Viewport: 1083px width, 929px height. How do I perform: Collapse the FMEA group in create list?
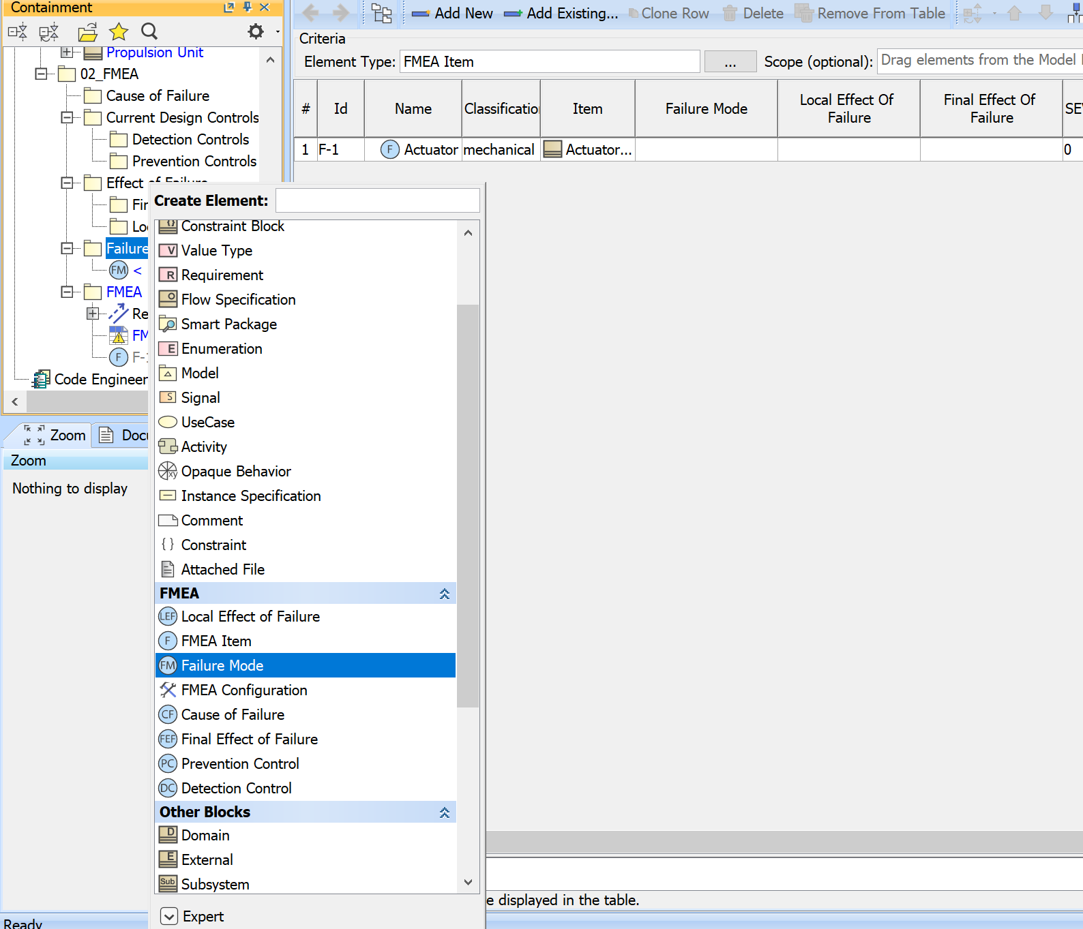[x=445, y=594]
